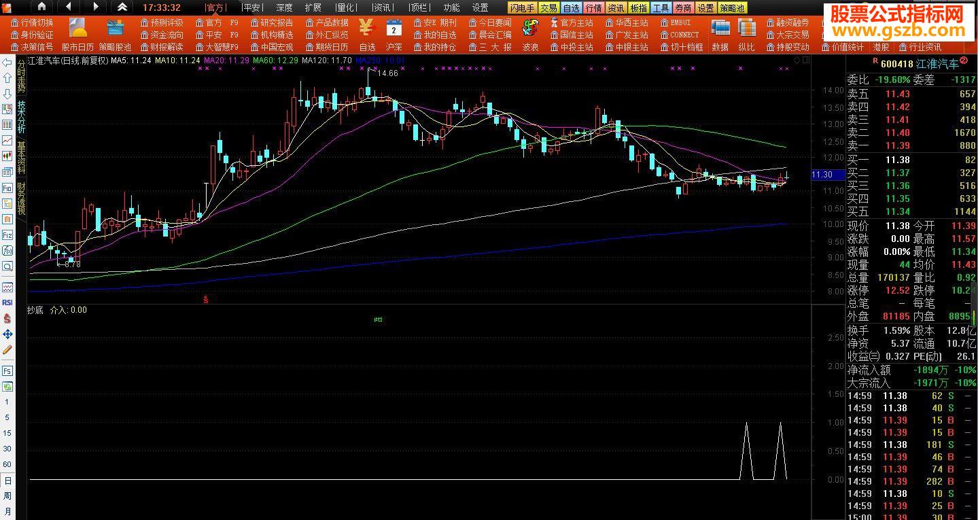
Task: Open the 研究报告 toolbar link
Action: tap(272, 22)
